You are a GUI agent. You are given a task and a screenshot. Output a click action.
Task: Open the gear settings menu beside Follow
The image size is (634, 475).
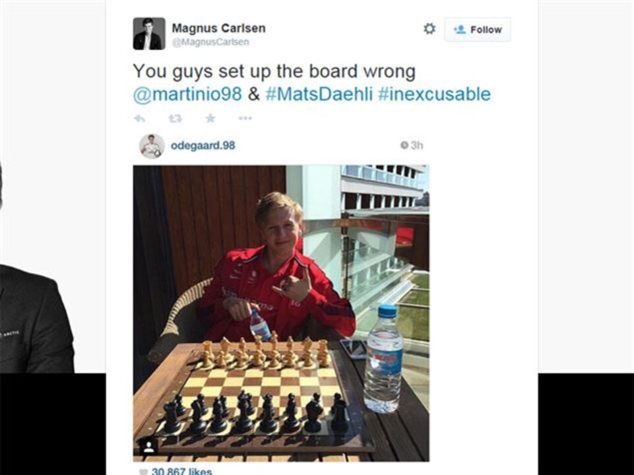tap(429, 29)
